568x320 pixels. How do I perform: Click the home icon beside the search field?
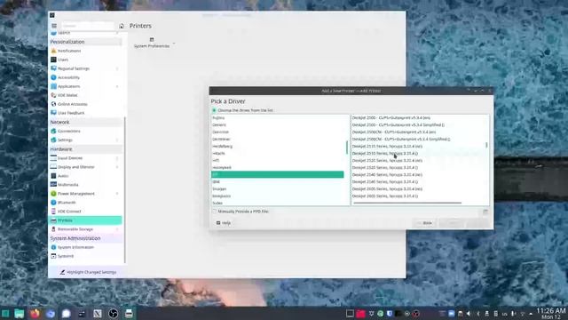tap(122, 26)
